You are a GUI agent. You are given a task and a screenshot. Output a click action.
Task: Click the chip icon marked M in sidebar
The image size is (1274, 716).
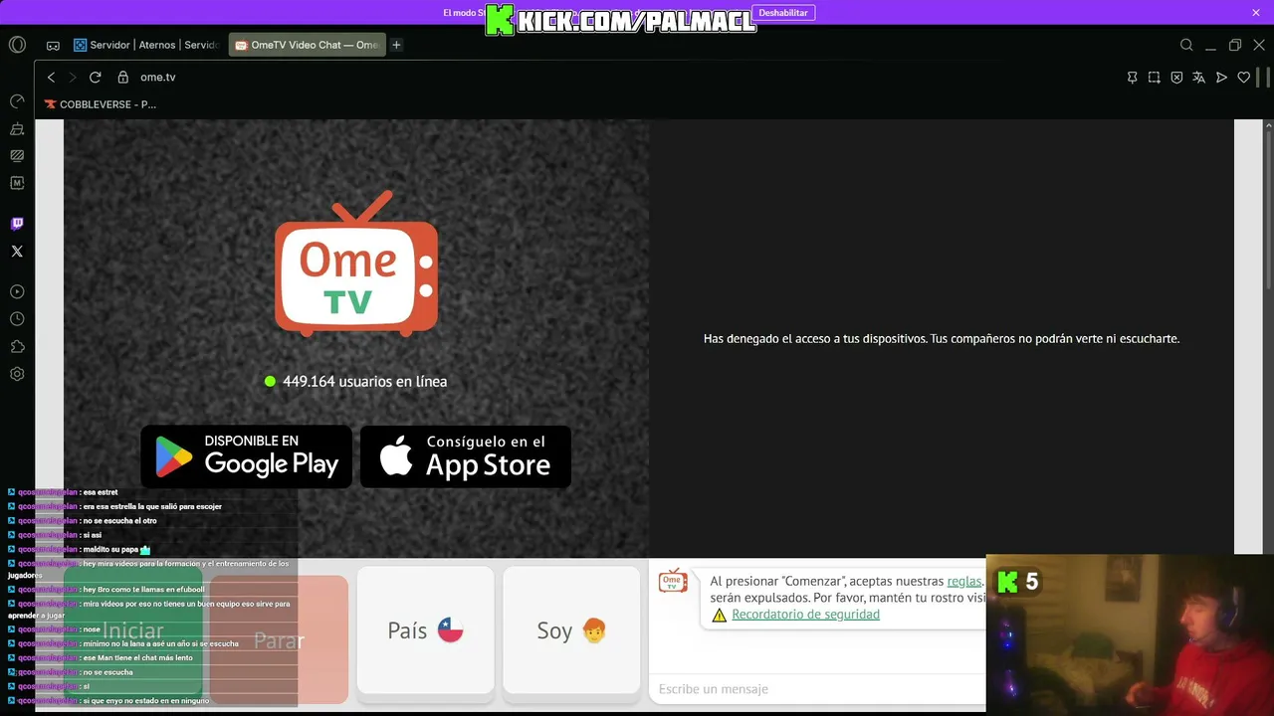17,183
